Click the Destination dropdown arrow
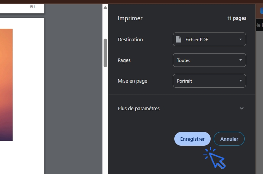263x174 pixels. click(x=240, y=39)
